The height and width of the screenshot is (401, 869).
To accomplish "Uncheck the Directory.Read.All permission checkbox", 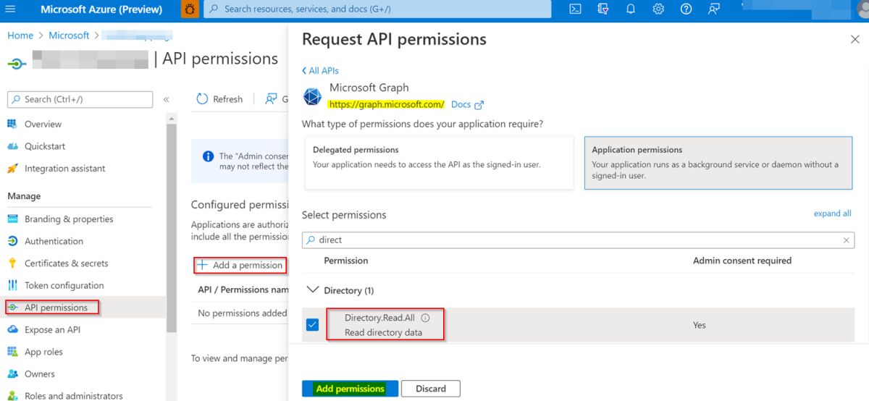I will (312, 325).
